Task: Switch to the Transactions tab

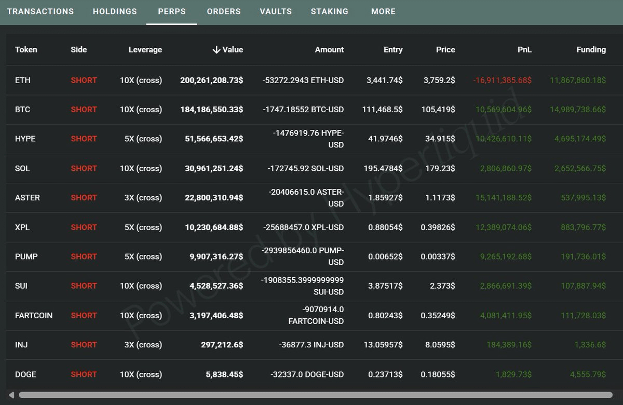Action: [40, 11]
